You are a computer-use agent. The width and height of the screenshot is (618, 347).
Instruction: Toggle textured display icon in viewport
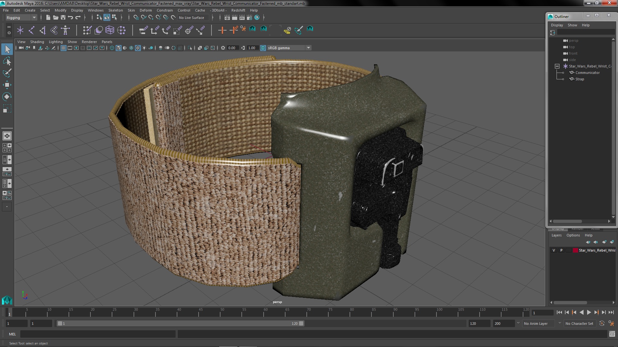click(138, 48)
